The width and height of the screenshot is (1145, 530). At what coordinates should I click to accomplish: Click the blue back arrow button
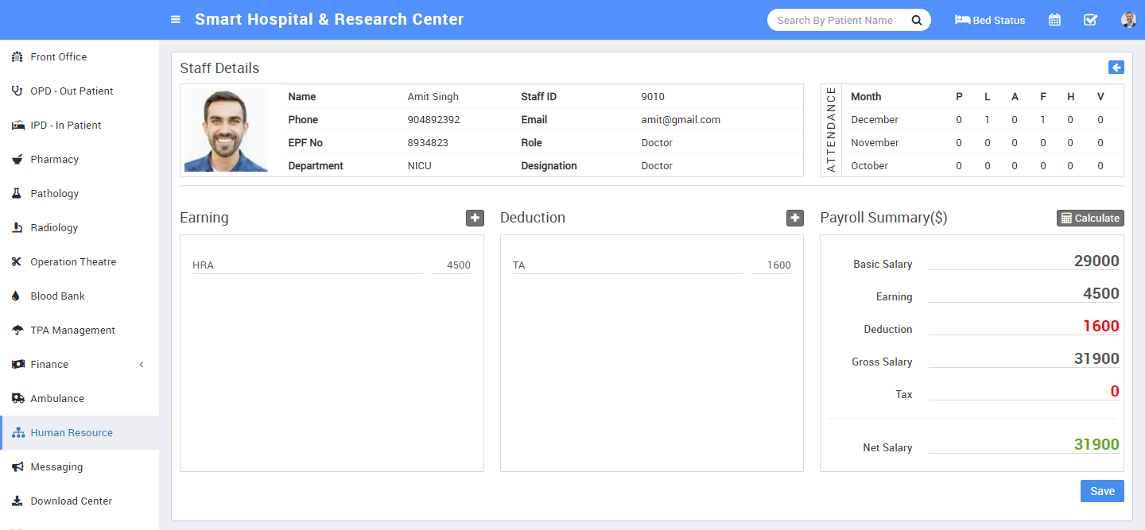pos(1116,68)
